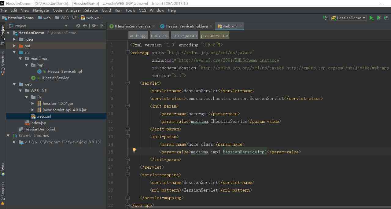Click the init-param breadcrumb

pos(185,35)
